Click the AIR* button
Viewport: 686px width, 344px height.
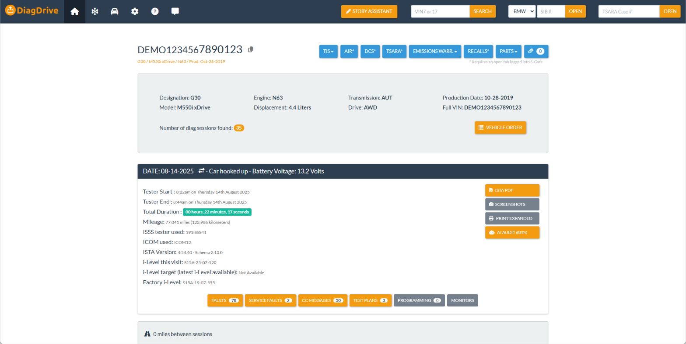[349, 51]
